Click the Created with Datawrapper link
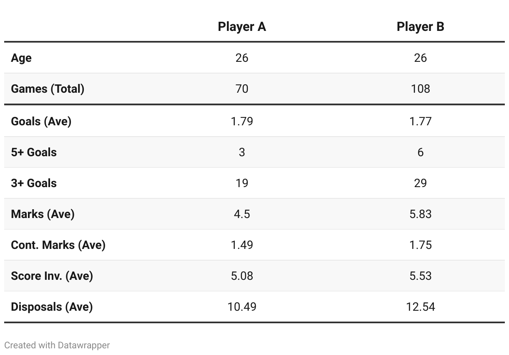This screenshot has width=509, height=355. pyautogui.click(x=57, y=345)
